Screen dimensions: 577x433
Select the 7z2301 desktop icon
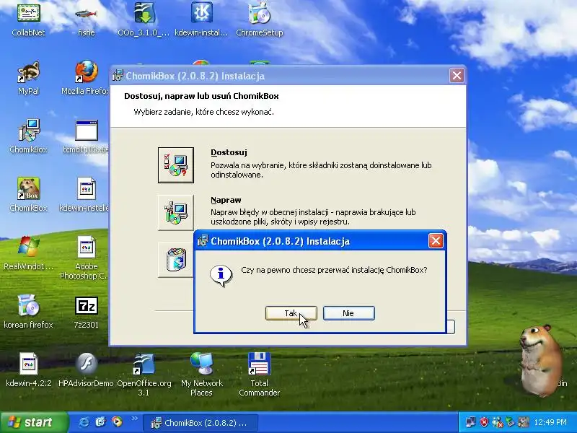coord(86,312)
